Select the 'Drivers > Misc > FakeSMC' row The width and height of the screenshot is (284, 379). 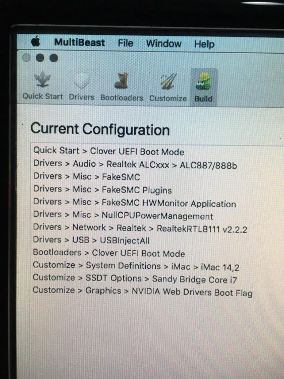(87, 176)
